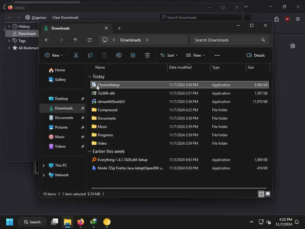This screenshot has width=305, height=229.
Task: Open the Firefox extensions puzzle icon
Action: click(276, 19)
